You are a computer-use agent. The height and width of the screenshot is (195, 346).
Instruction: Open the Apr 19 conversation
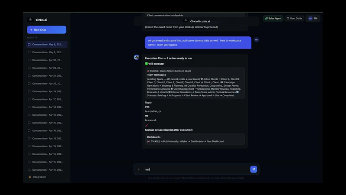[47, 91]
